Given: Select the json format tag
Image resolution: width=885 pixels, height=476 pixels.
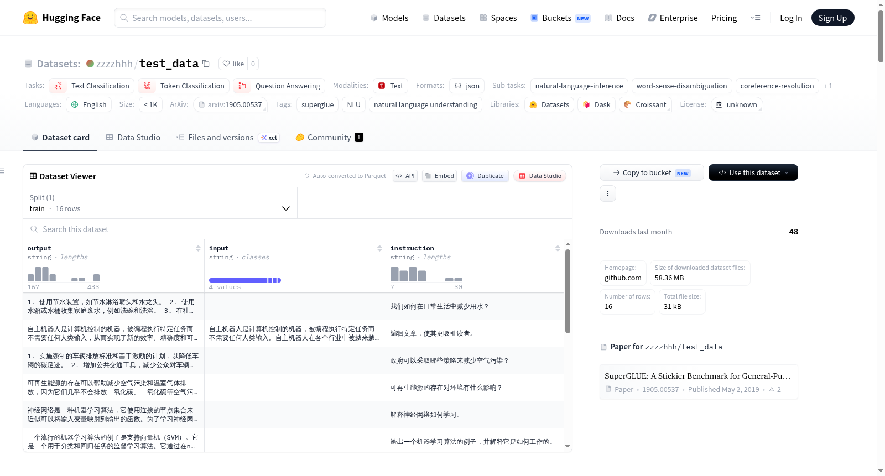Looking at the screenshot, I should pos(467,86).
